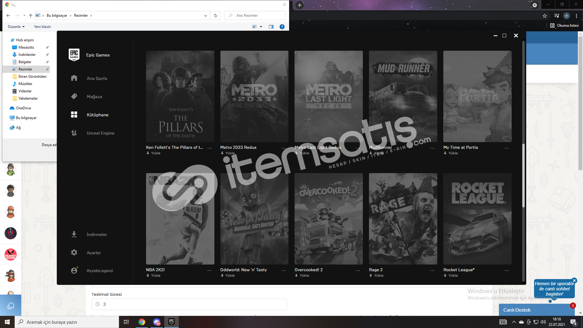Click the settings gear icon
583x328 pixels.
click(74, 252)
